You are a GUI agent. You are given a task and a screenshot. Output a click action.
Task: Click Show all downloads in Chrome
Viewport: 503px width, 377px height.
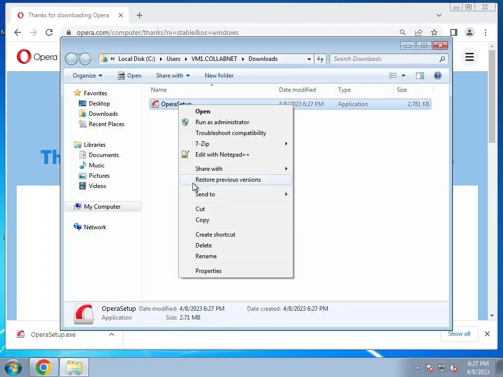point(459,334)
